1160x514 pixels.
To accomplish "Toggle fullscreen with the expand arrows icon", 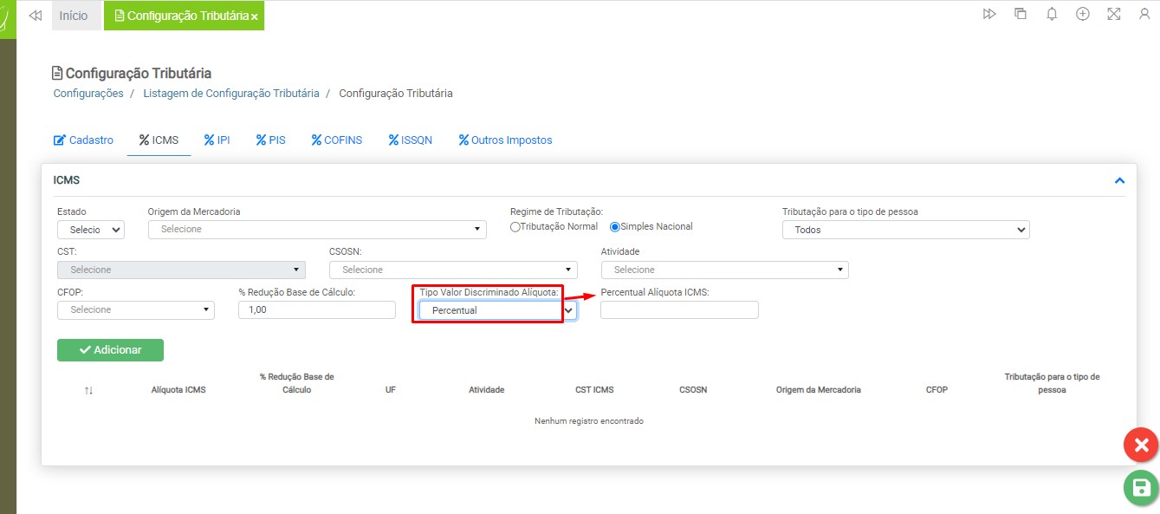I will [x=1114, y=15].
